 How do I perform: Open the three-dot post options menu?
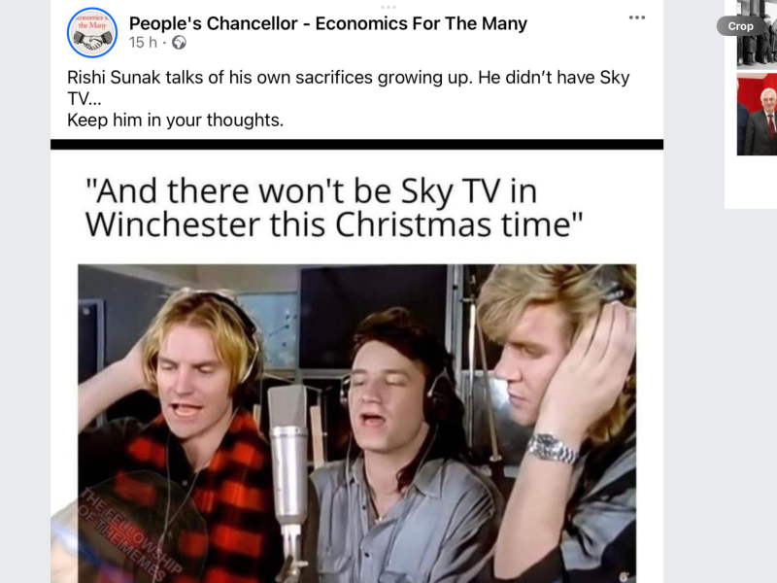coord(637,17)
